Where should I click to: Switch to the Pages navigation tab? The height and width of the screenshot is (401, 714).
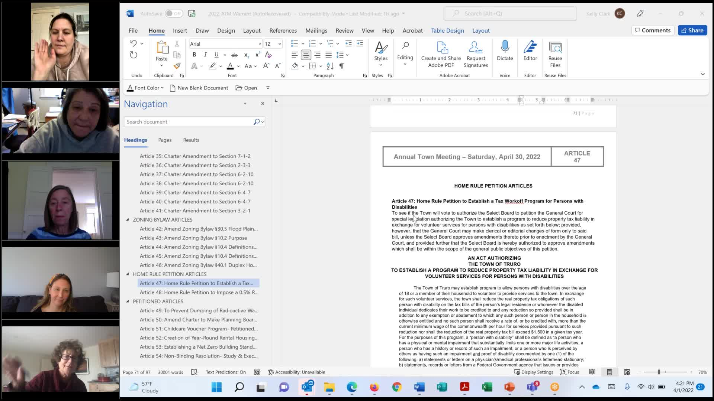165,140
